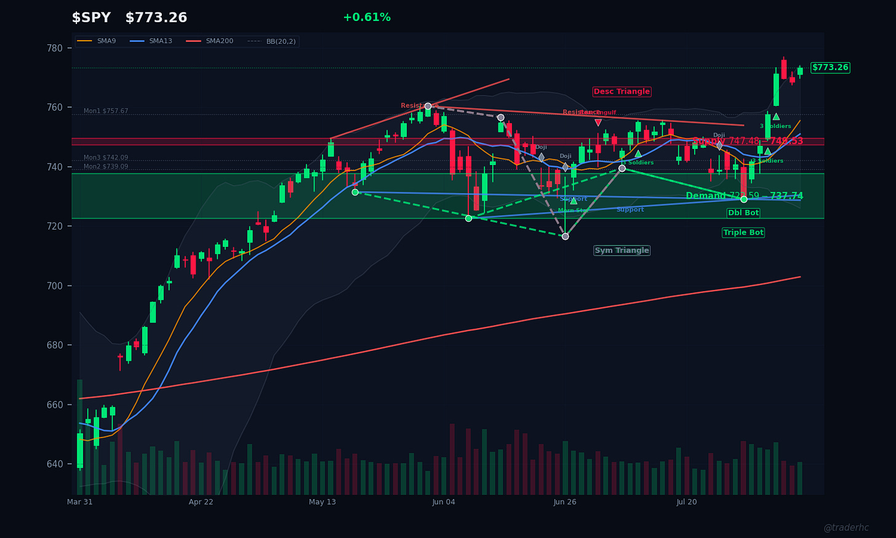Click the red down-triangle Engulf marker
Screen dimensions: 896x538
598,123
